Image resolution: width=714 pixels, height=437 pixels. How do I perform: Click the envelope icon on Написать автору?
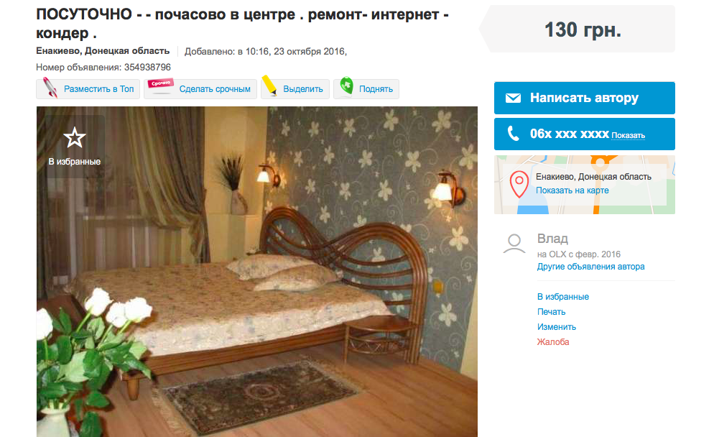point(513,98)
